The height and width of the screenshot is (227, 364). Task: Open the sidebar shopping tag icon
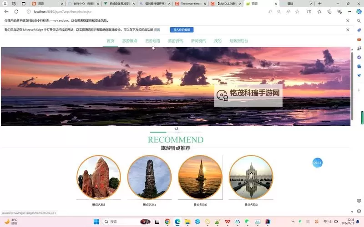click(x=359, y=30)
